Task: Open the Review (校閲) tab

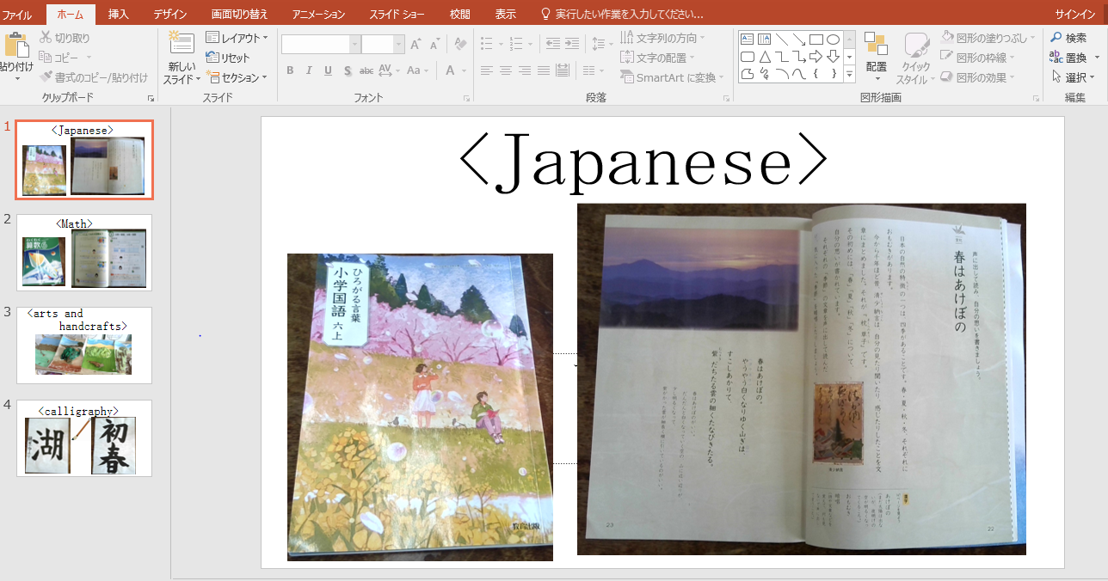Action: 460,15
